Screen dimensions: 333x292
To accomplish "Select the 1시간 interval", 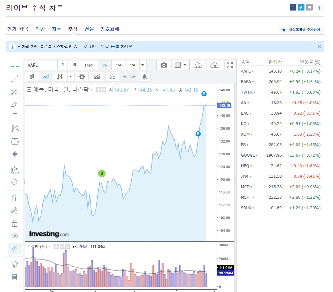I will (89, 65).
